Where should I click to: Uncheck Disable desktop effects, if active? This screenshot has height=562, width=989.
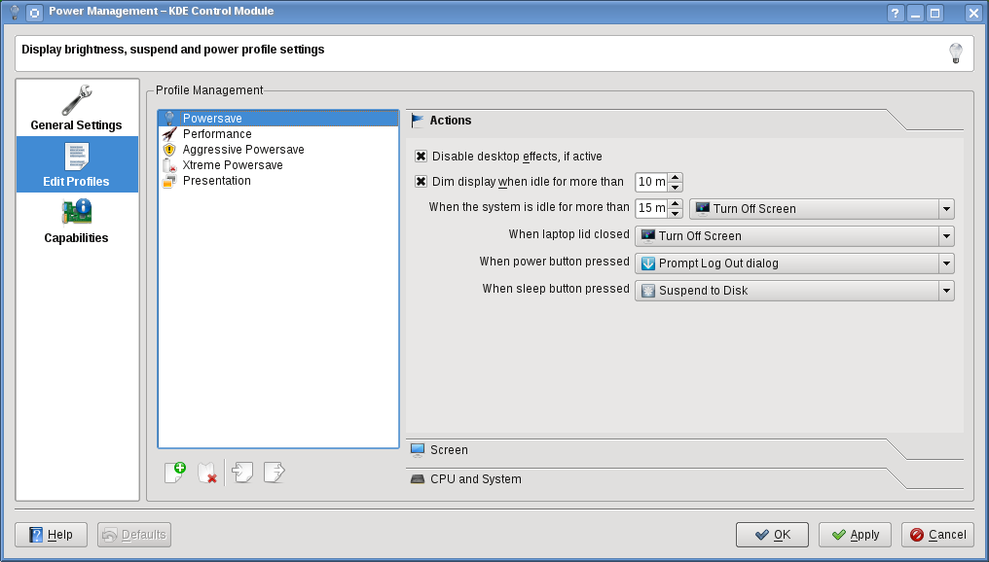[421, 157]
